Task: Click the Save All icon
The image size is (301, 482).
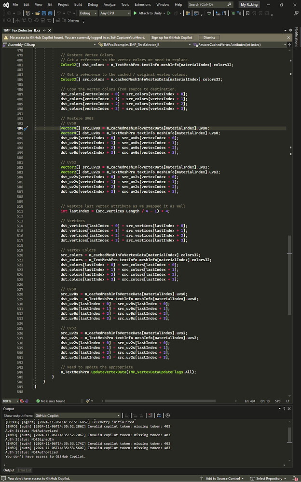Action: [49, 13]
